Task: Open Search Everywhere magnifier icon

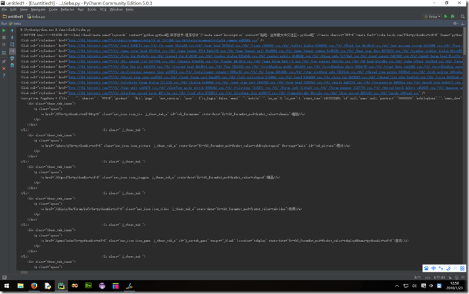Action: tap(462, 16)
